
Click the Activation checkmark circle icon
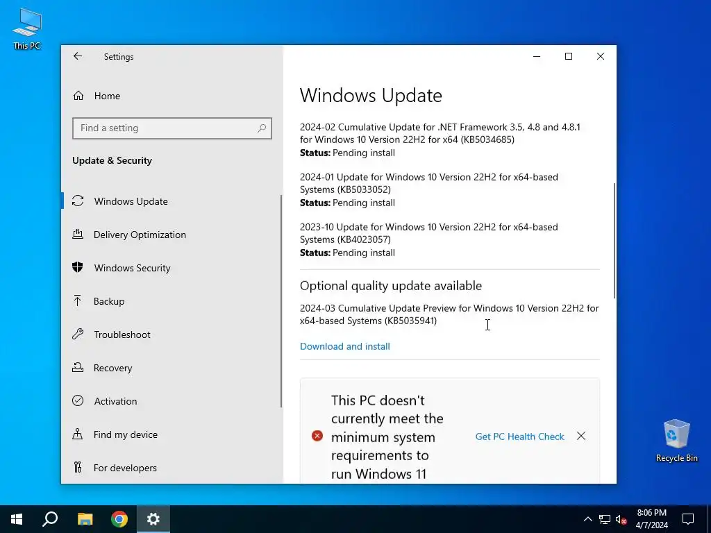(x=78, y=400)
